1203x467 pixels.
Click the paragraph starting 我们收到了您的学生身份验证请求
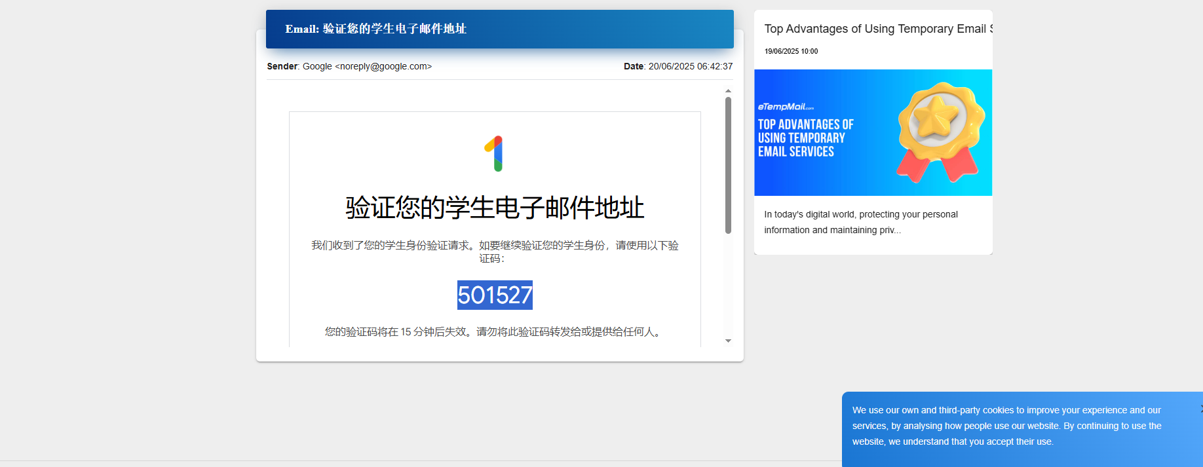click(x=495, y=252)
